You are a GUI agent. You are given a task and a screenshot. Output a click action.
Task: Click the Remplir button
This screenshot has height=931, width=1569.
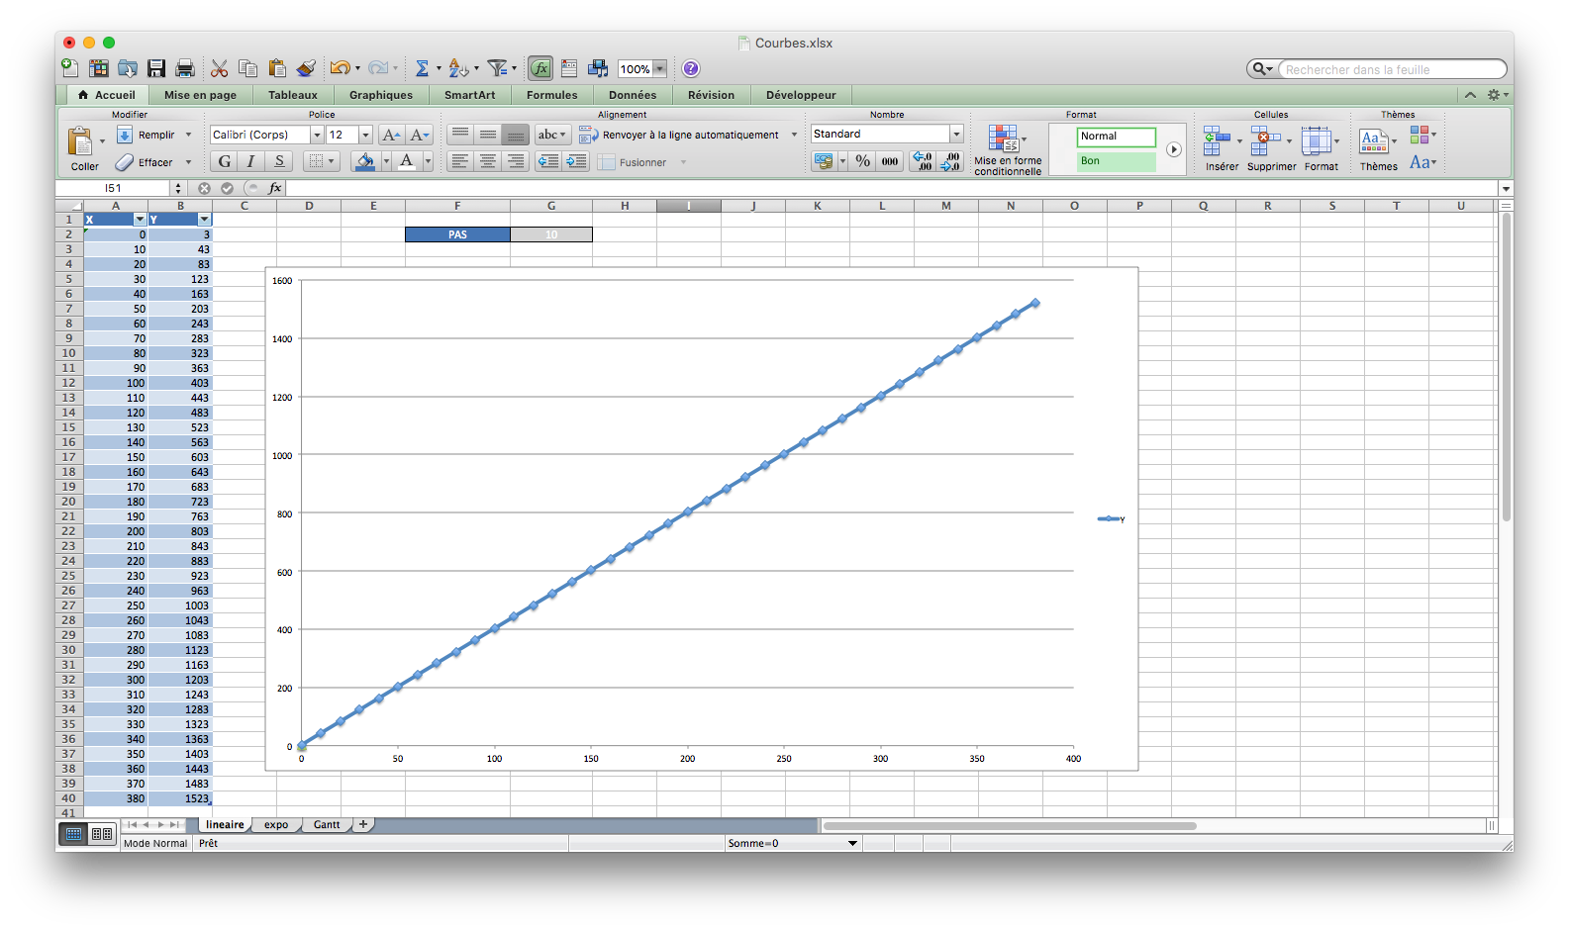[155, 135]
